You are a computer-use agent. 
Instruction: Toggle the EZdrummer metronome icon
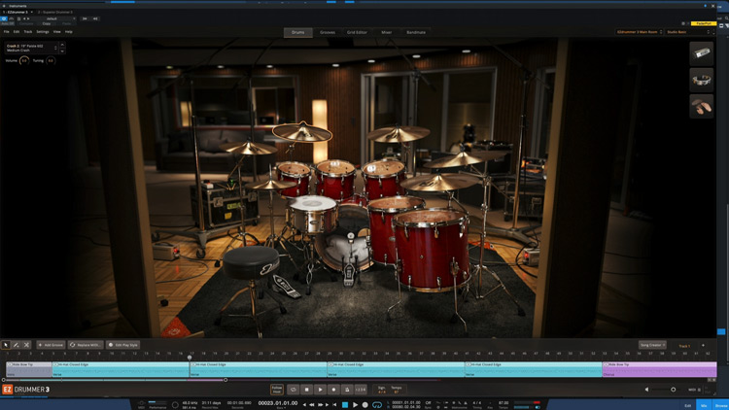[347, 390]
